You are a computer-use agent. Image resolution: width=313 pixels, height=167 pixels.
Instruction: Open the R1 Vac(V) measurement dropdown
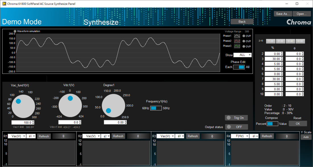[x=17, y=136]
